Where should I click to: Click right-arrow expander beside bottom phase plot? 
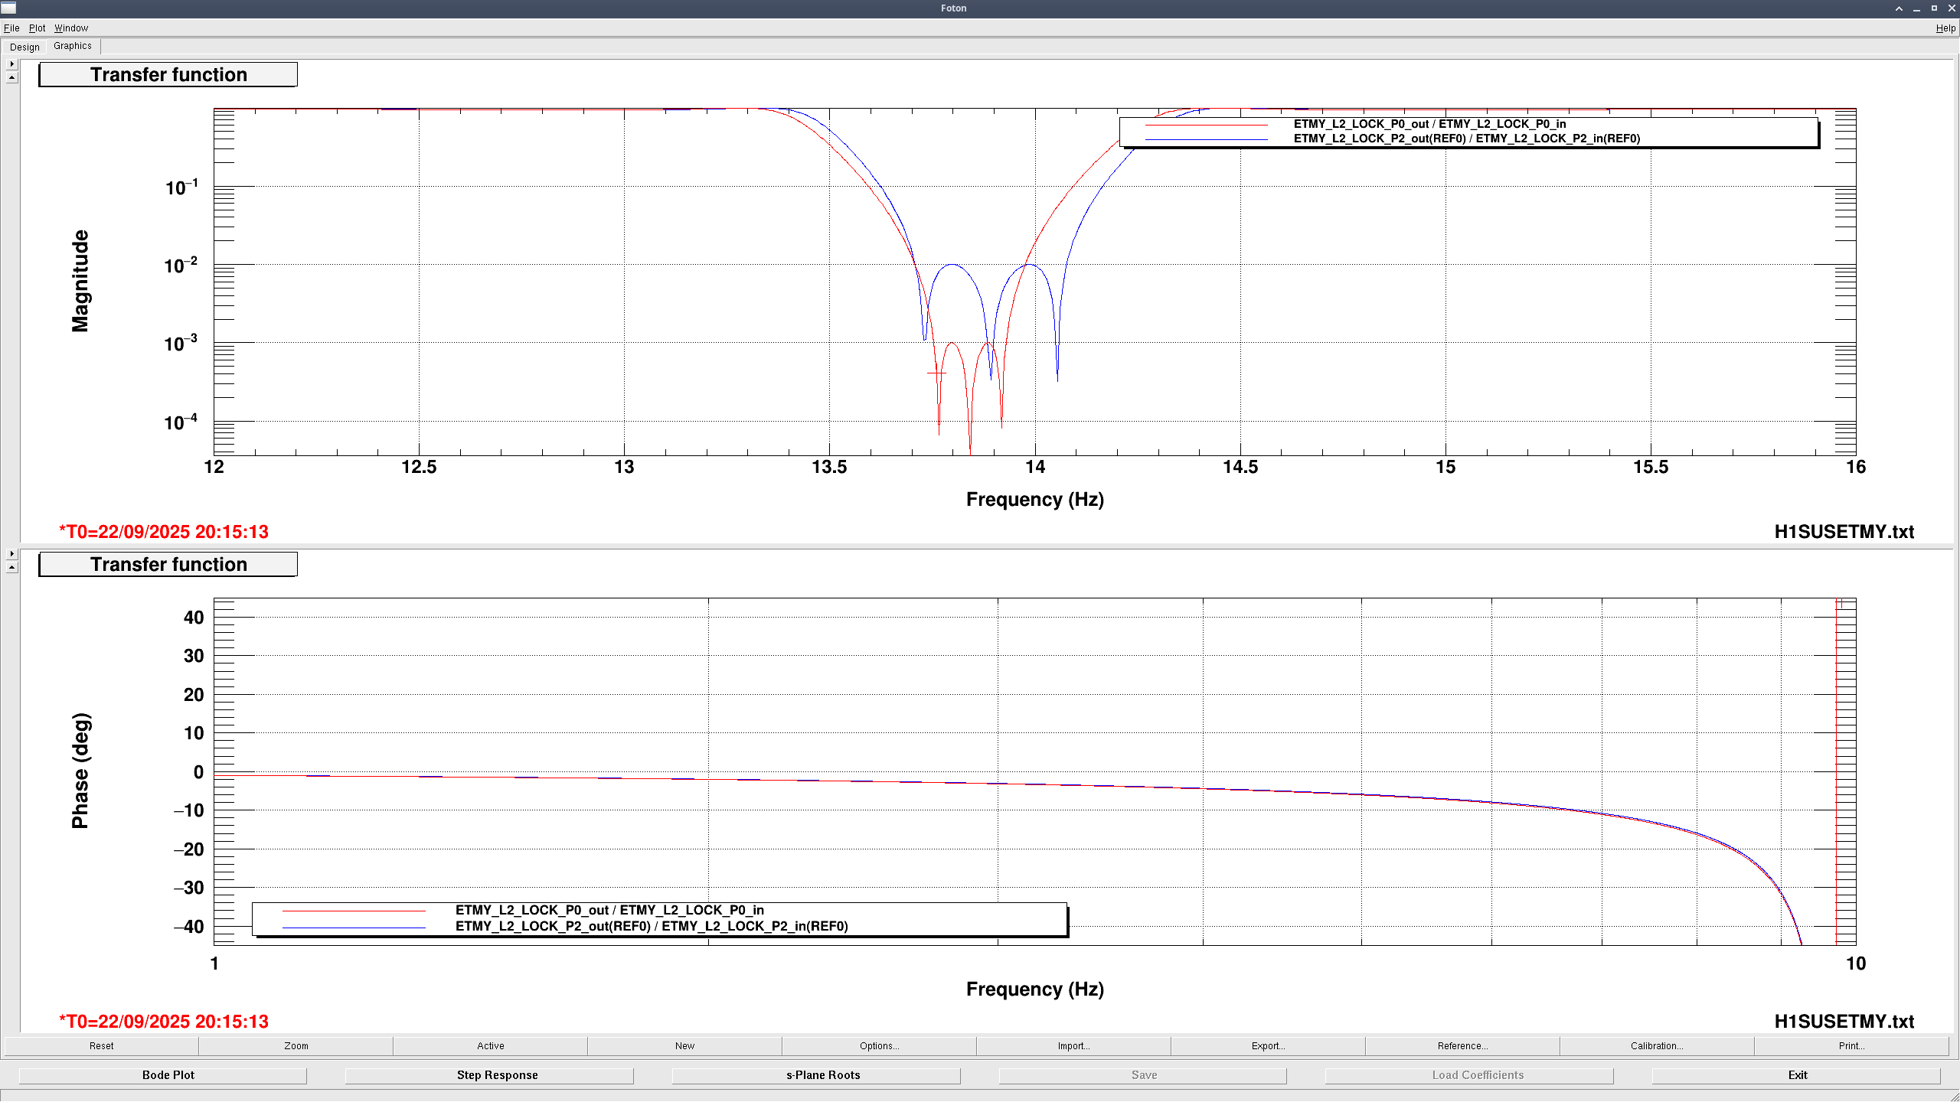click(x=11, y=553)
